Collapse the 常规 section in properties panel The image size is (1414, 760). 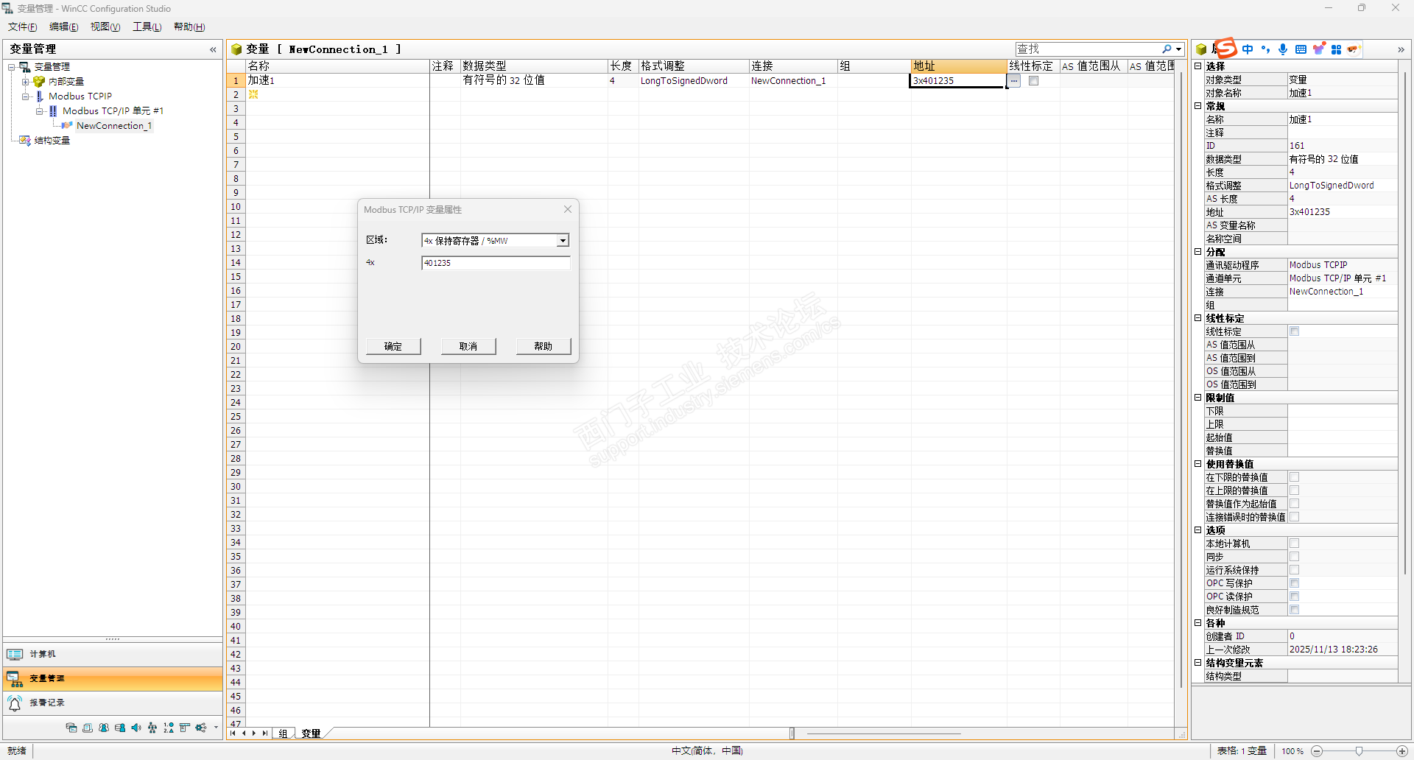coord(1198,106)
